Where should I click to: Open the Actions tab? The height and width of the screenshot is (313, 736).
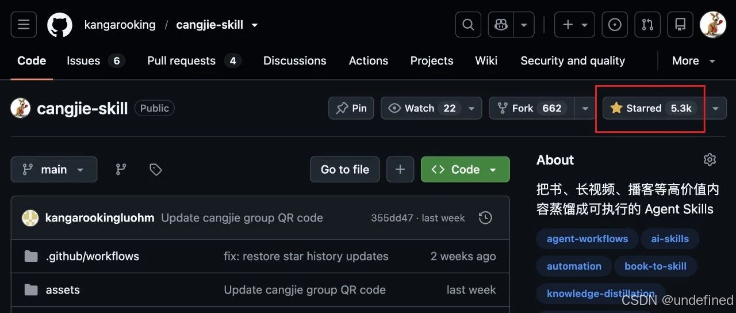(x=369, y=60)
